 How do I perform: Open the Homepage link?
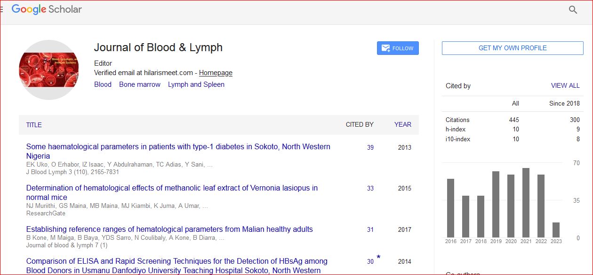coord(216,73)
